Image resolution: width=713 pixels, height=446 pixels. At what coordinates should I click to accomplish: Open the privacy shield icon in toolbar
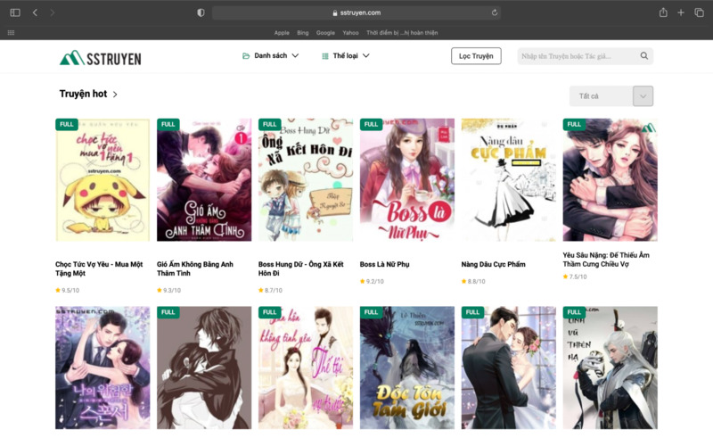(201, 12)
